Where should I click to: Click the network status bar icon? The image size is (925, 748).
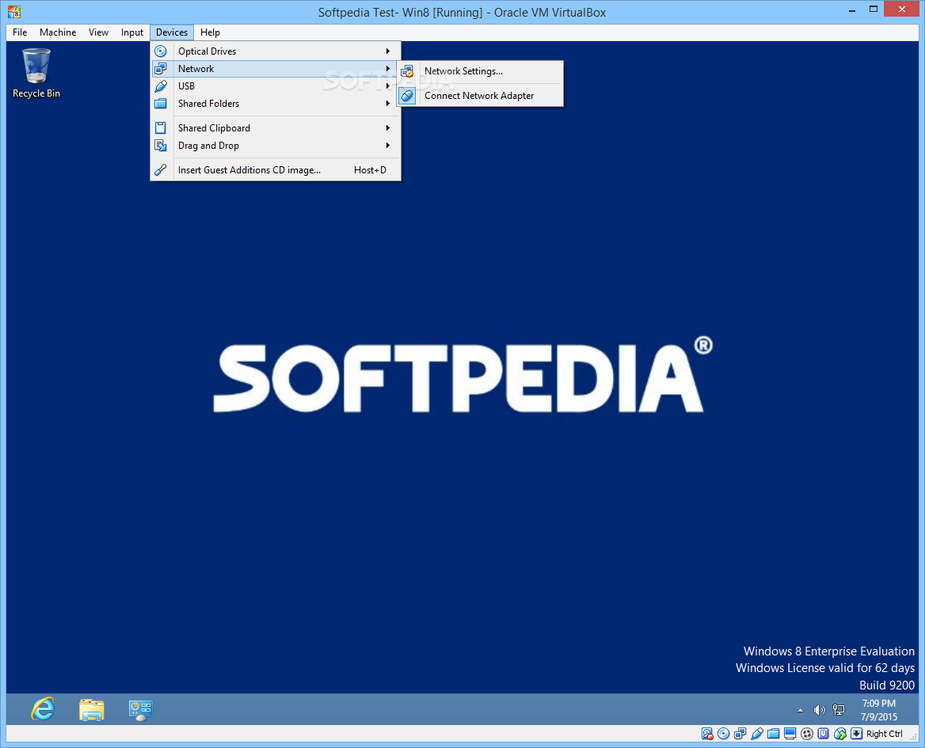pyautogui.click(x=740, y=734)
